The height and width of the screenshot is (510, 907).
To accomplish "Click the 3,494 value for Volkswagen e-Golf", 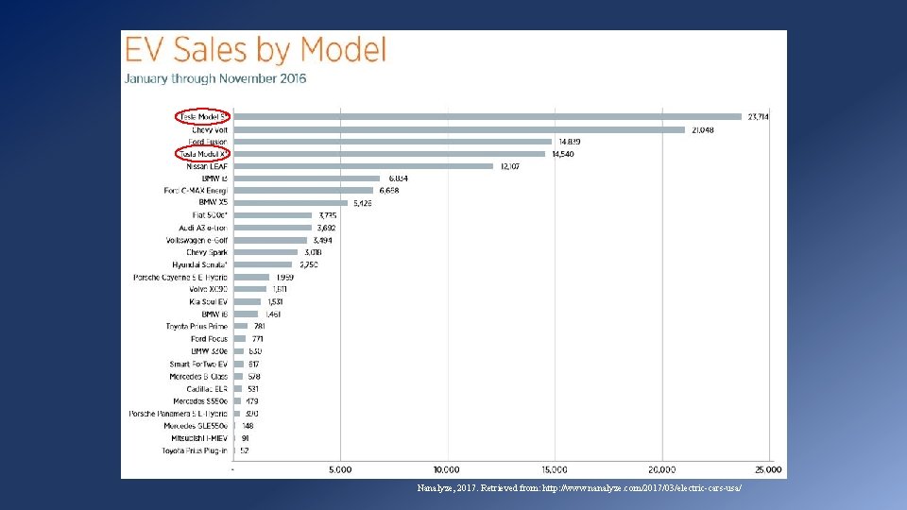I will point(323,241).
